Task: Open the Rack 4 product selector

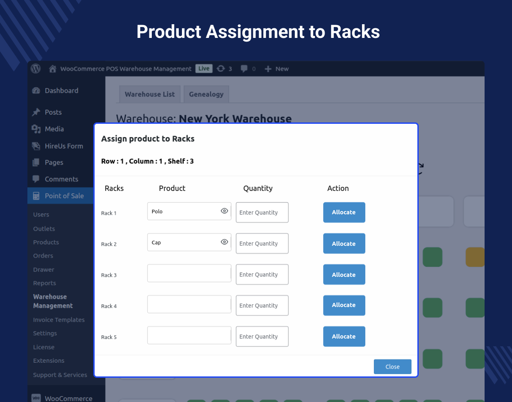Action: [x=189, y=304]
